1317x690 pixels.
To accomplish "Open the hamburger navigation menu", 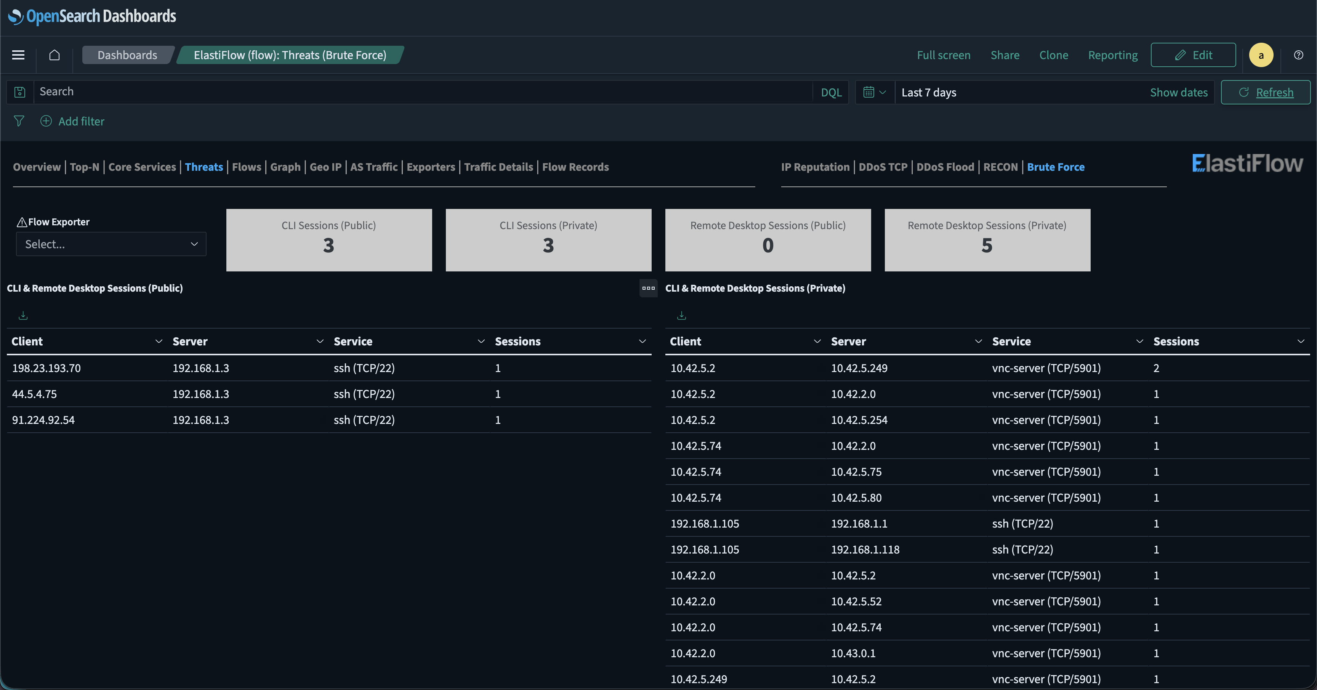I will click(x=18, y=55).
